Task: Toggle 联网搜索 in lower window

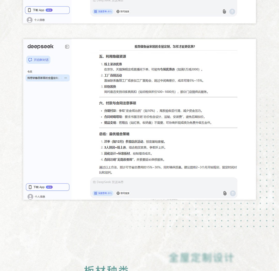Action: [123, 193]
